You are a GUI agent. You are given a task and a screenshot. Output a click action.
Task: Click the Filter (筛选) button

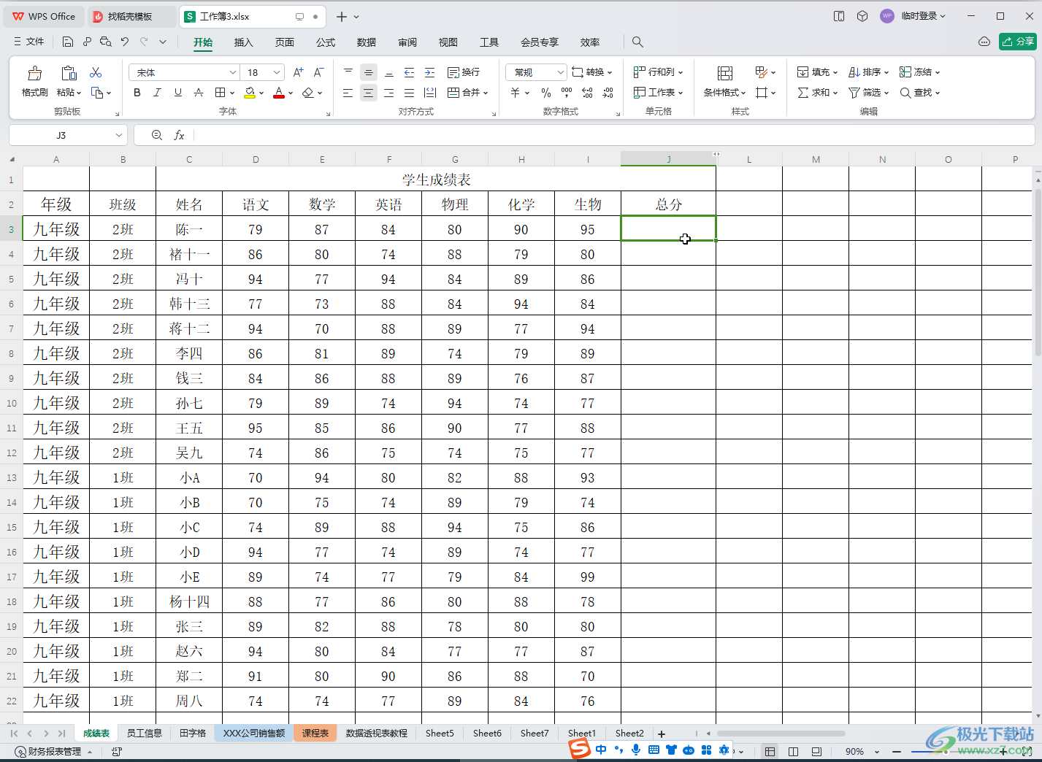pos(867,93)
